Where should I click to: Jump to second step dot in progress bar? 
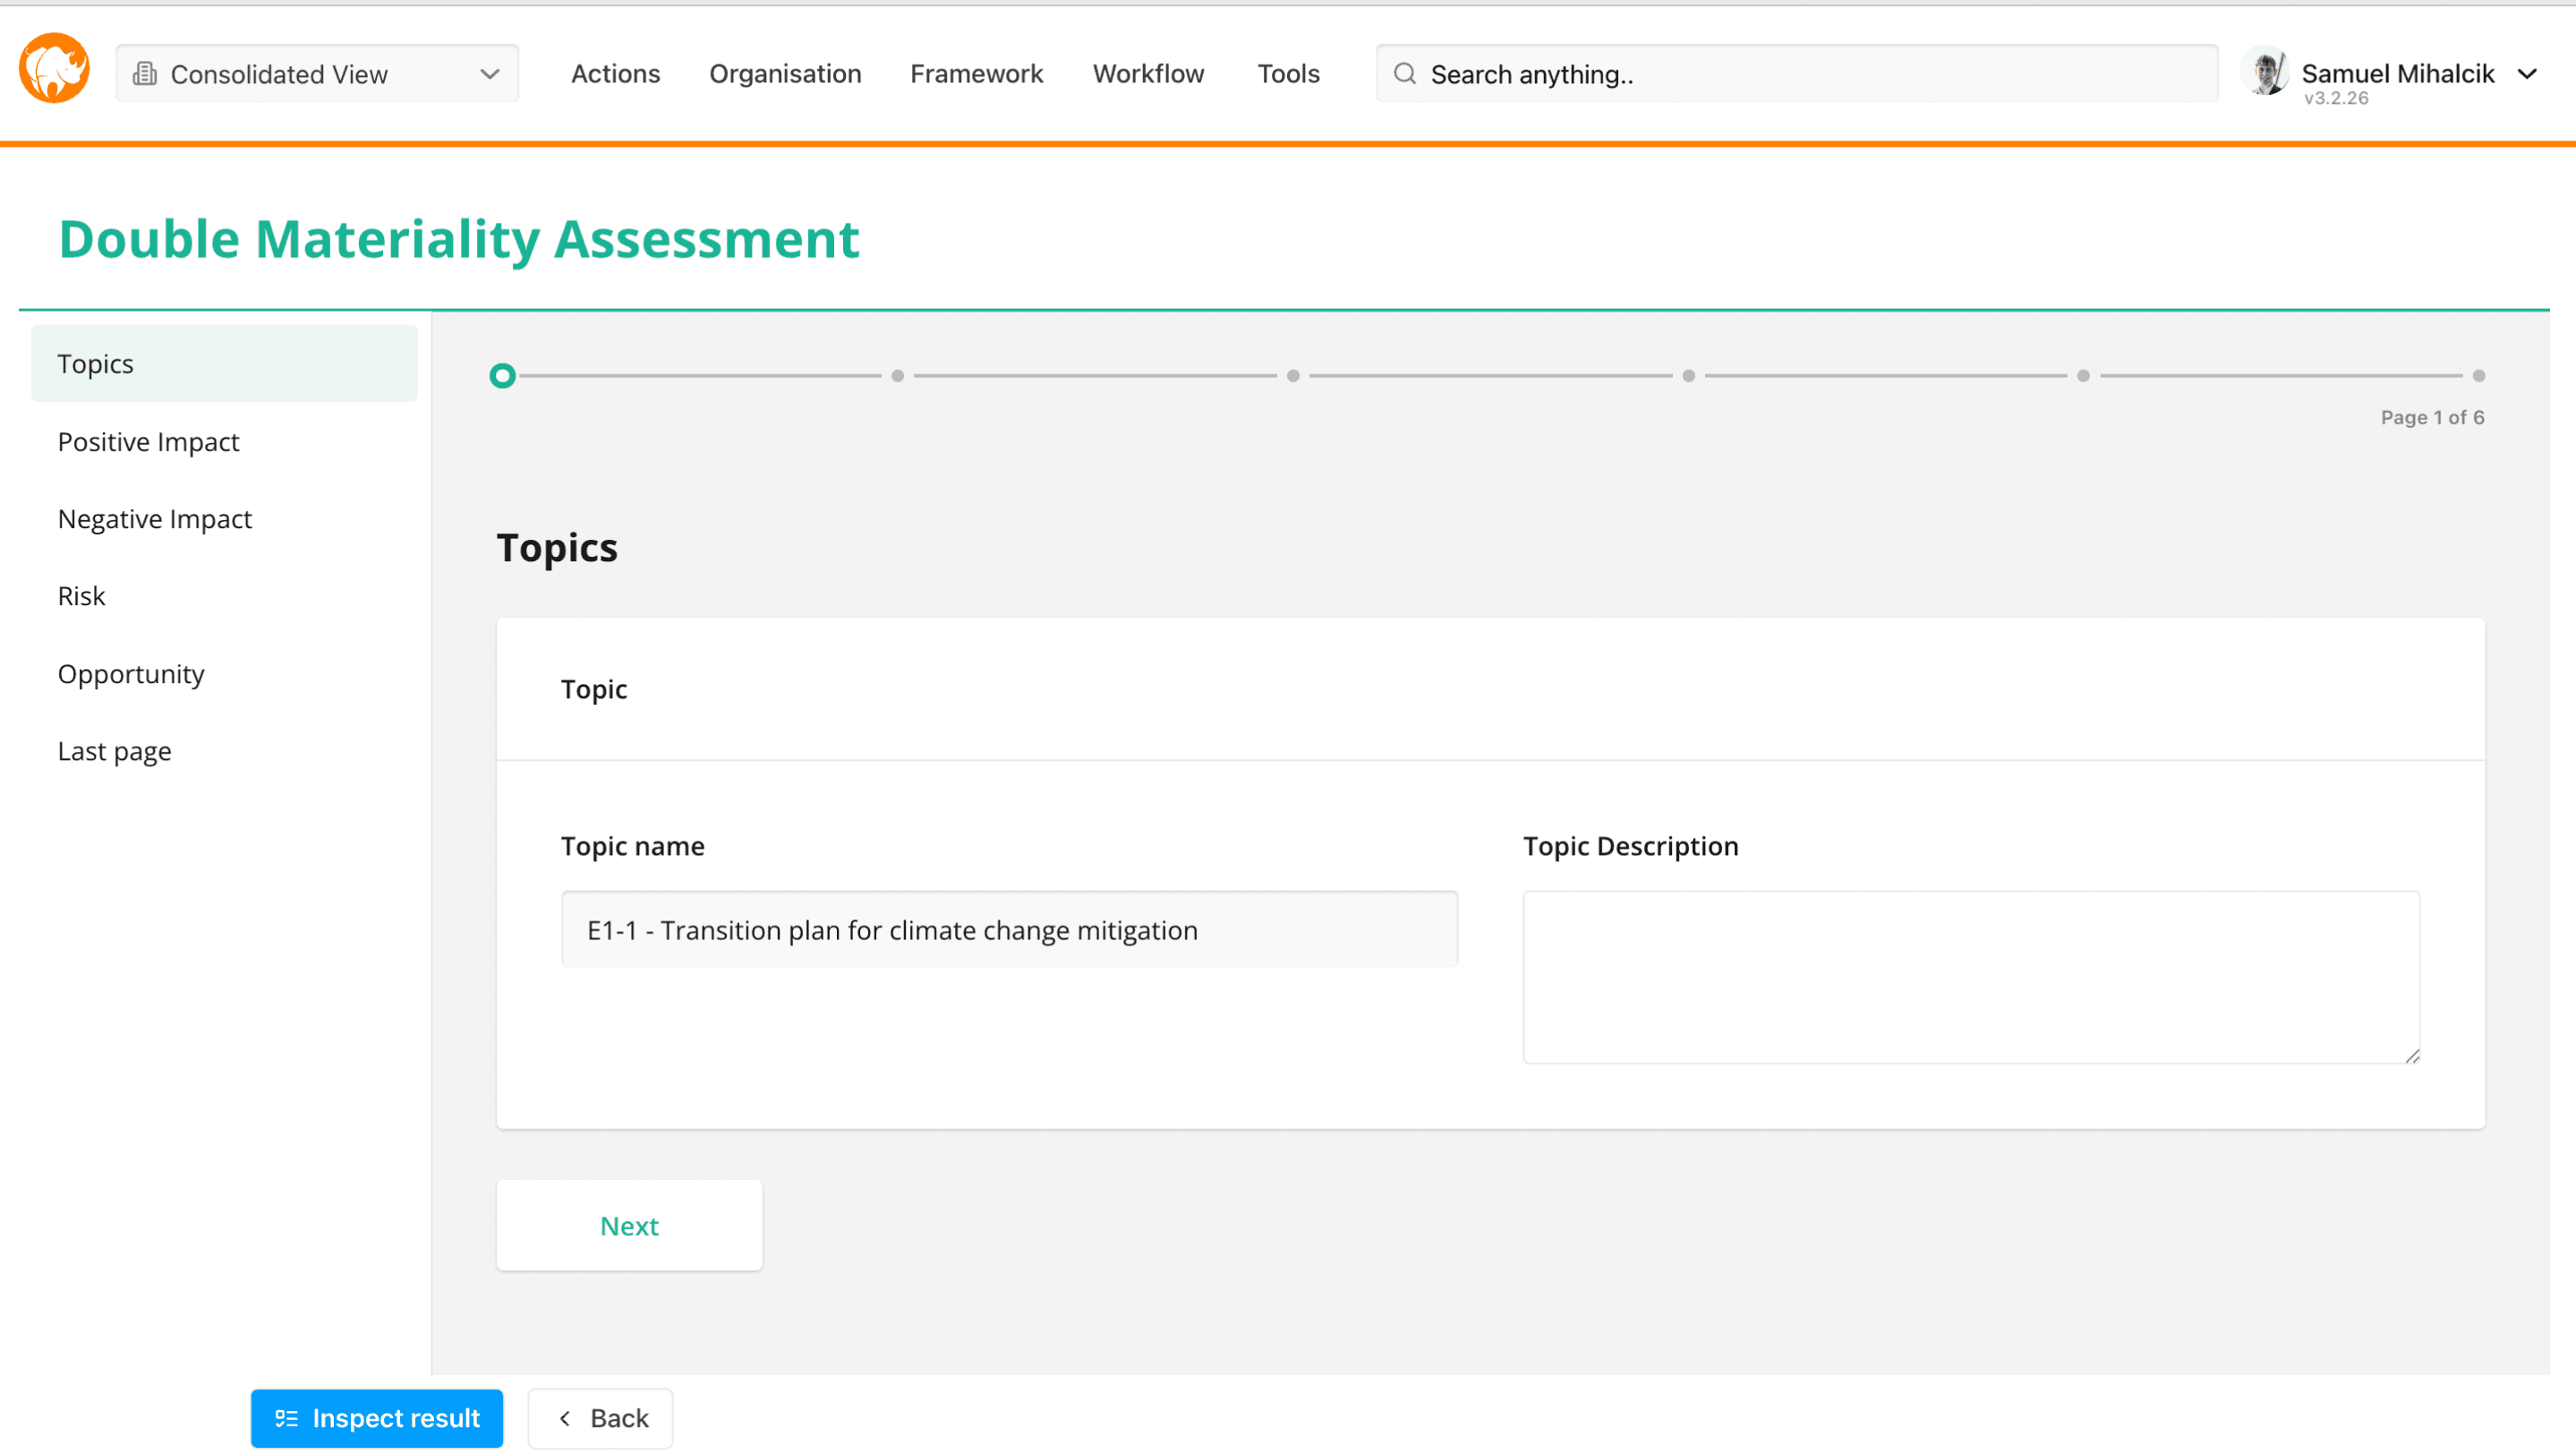pos(898,376)
